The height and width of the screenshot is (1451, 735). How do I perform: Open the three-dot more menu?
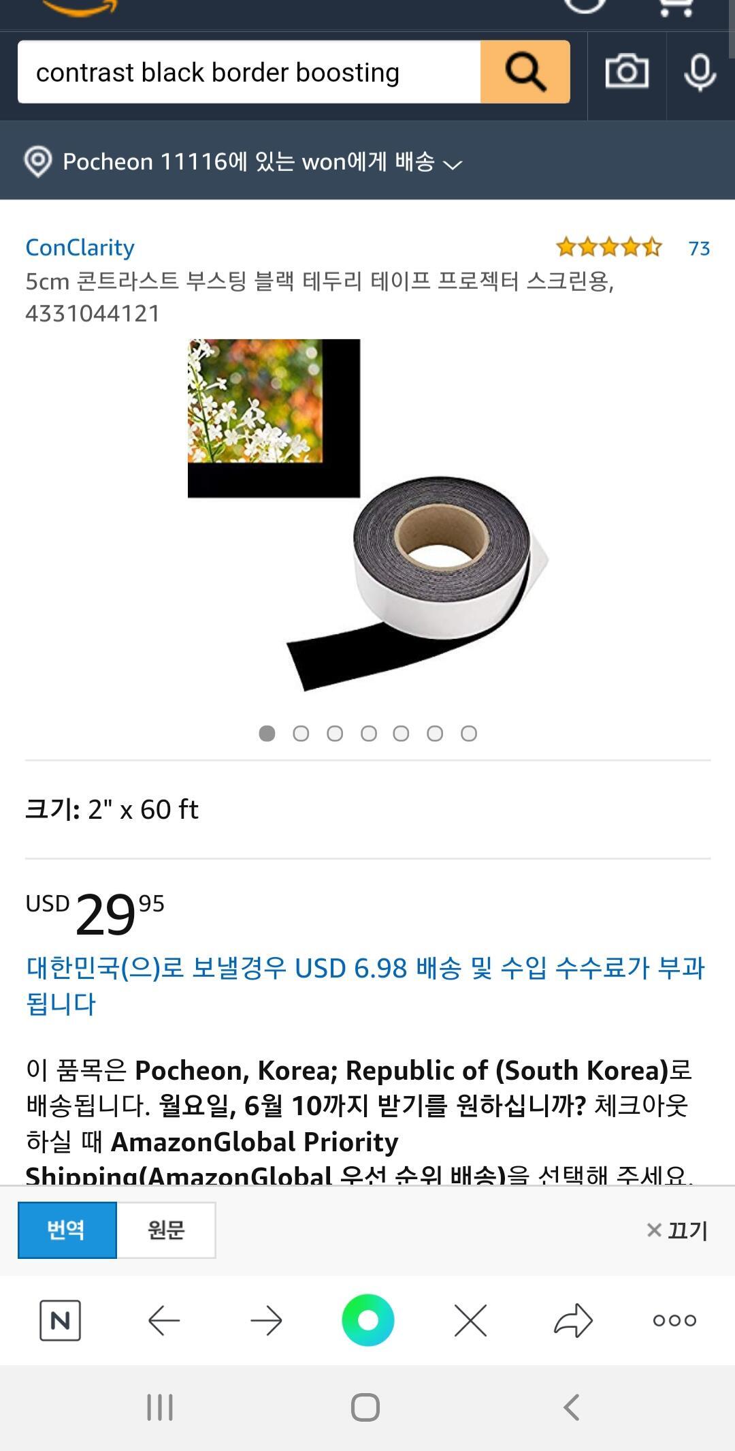click(x=674, y=1320)
